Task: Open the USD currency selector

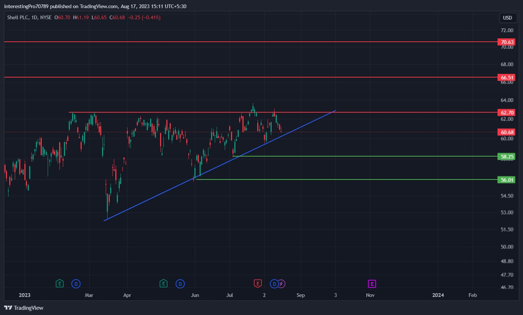Action: click(x=507, y=18)
